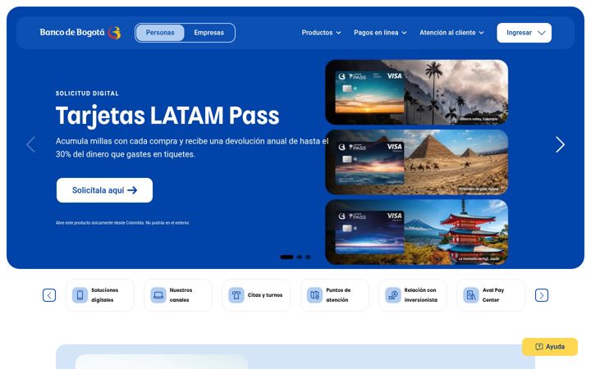
Task: Go to the previous hero slide arrow
Action: coord(31,144)
